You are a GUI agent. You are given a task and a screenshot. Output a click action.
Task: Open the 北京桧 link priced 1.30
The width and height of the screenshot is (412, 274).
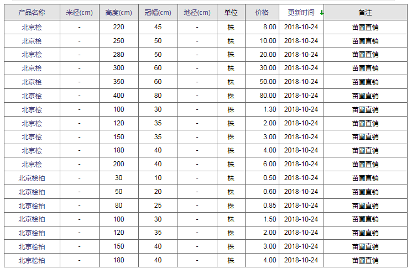tap(32, 109)
